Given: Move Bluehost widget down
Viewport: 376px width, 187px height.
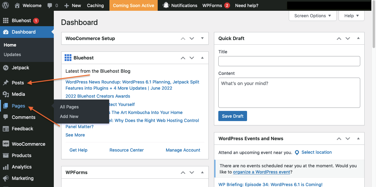Looking at the screenshot, I should 192,58.
